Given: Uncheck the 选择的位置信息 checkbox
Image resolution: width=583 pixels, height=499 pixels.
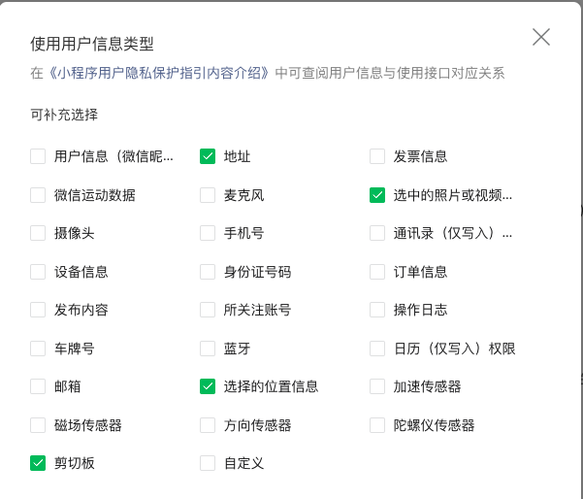Looking at the screenshot, I should pos(208,386).
